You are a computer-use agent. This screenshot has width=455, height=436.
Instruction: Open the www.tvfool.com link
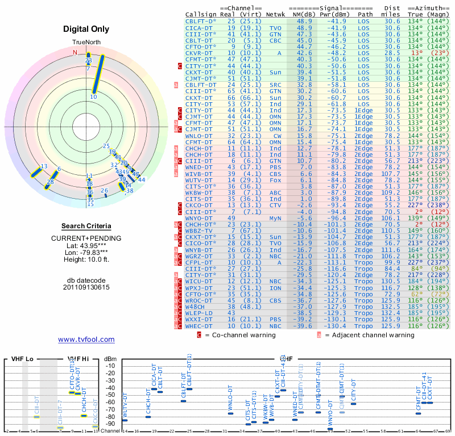pyautogui.click(x=86, y=339)
